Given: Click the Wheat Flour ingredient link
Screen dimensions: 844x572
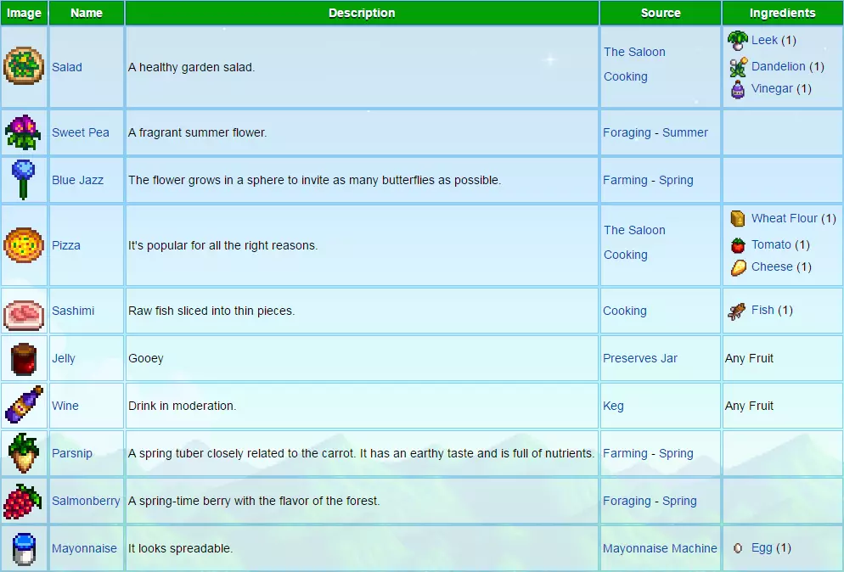Looking at the screenshot, I should (x=785, y=218).
